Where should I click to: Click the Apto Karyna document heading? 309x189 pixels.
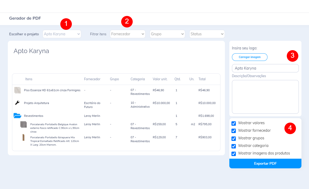click(31, 51)
